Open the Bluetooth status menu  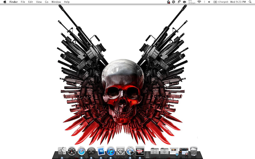205,2
